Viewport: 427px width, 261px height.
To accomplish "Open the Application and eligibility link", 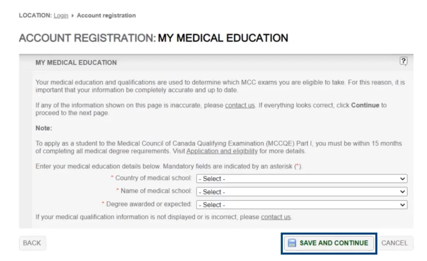I will [222, 151].
